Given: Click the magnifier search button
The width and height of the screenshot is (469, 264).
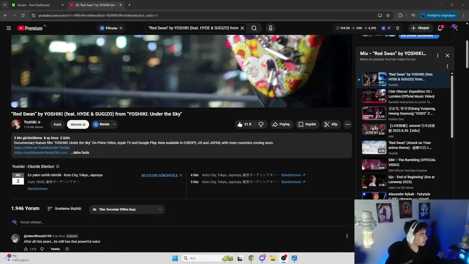Looking at the screenshot, I should [x=254, y=28].
